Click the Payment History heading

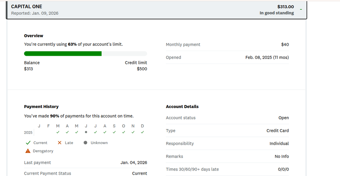[x=41, y=107]
